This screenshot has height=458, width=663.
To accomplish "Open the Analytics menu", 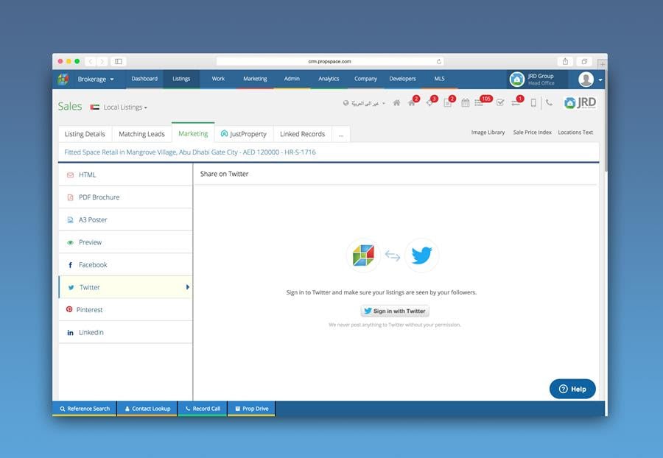I will tap(329, 79).
